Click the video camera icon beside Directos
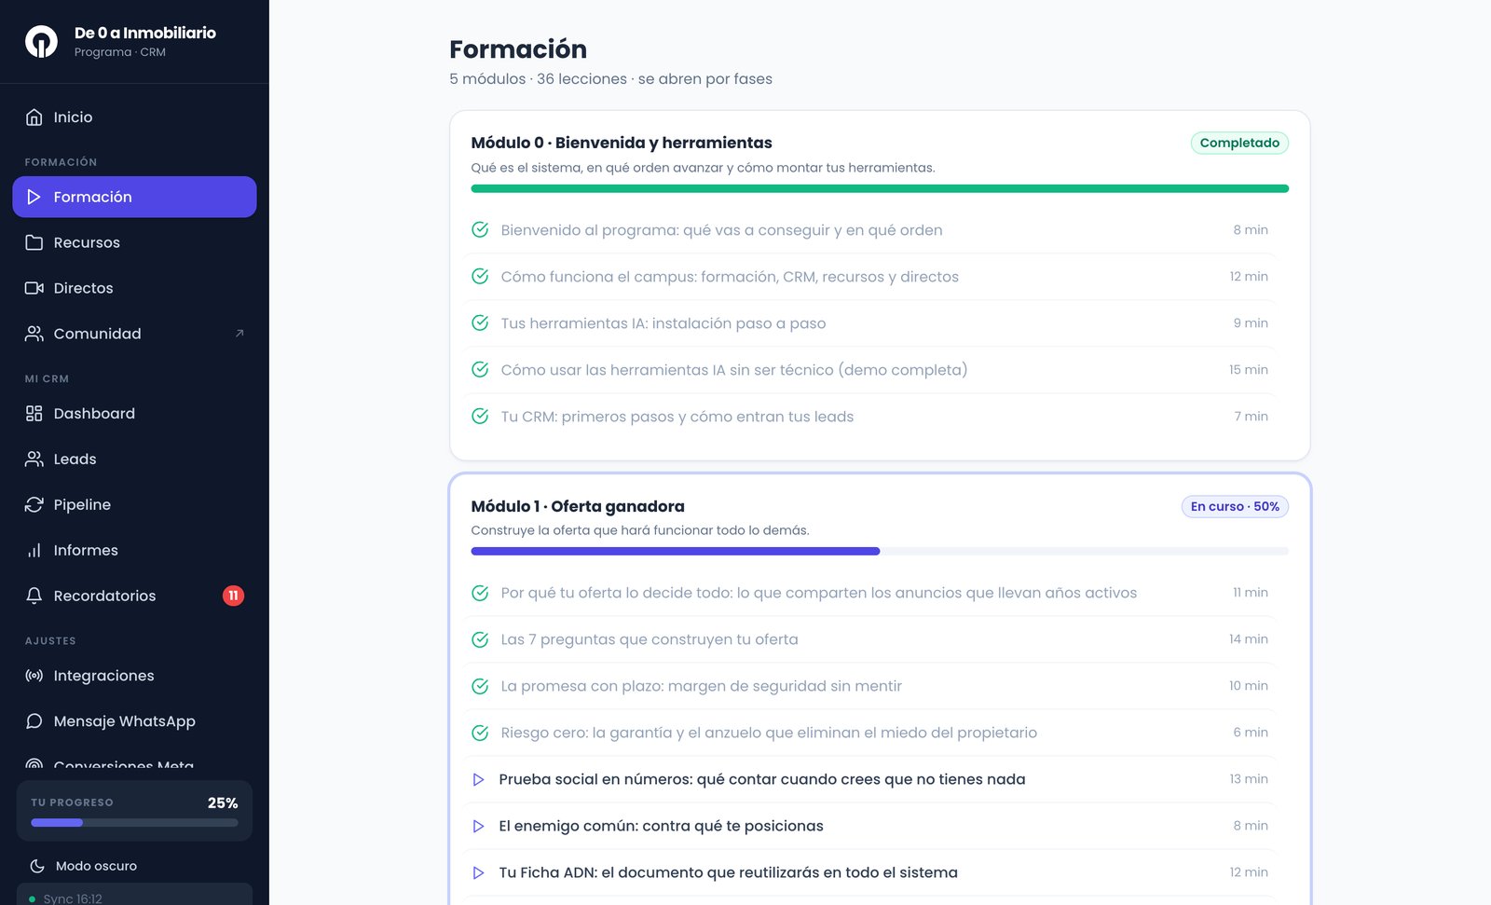Screen dimensions: 1491x905 34,288
